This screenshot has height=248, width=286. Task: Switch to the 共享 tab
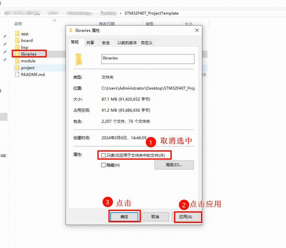click(90, 43)
